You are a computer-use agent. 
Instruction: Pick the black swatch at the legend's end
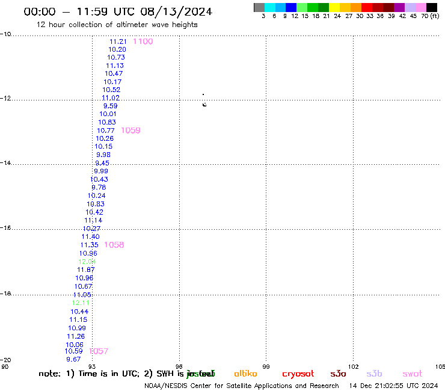tap(431, 7)
